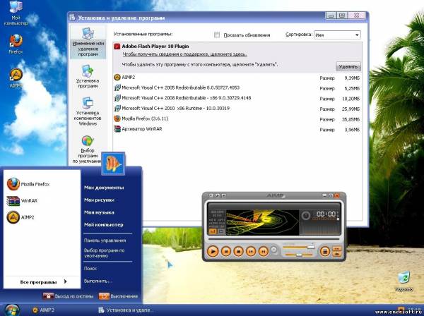Screen dimensions: 424x316
Task: Launch Firefox from the desktop shortcut
Action: point(16,43)
